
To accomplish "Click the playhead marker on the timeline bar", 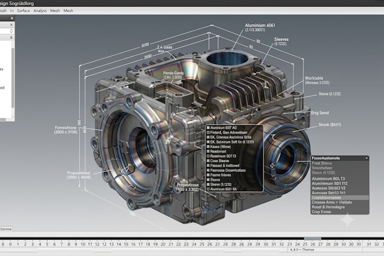I will (312, 239).
